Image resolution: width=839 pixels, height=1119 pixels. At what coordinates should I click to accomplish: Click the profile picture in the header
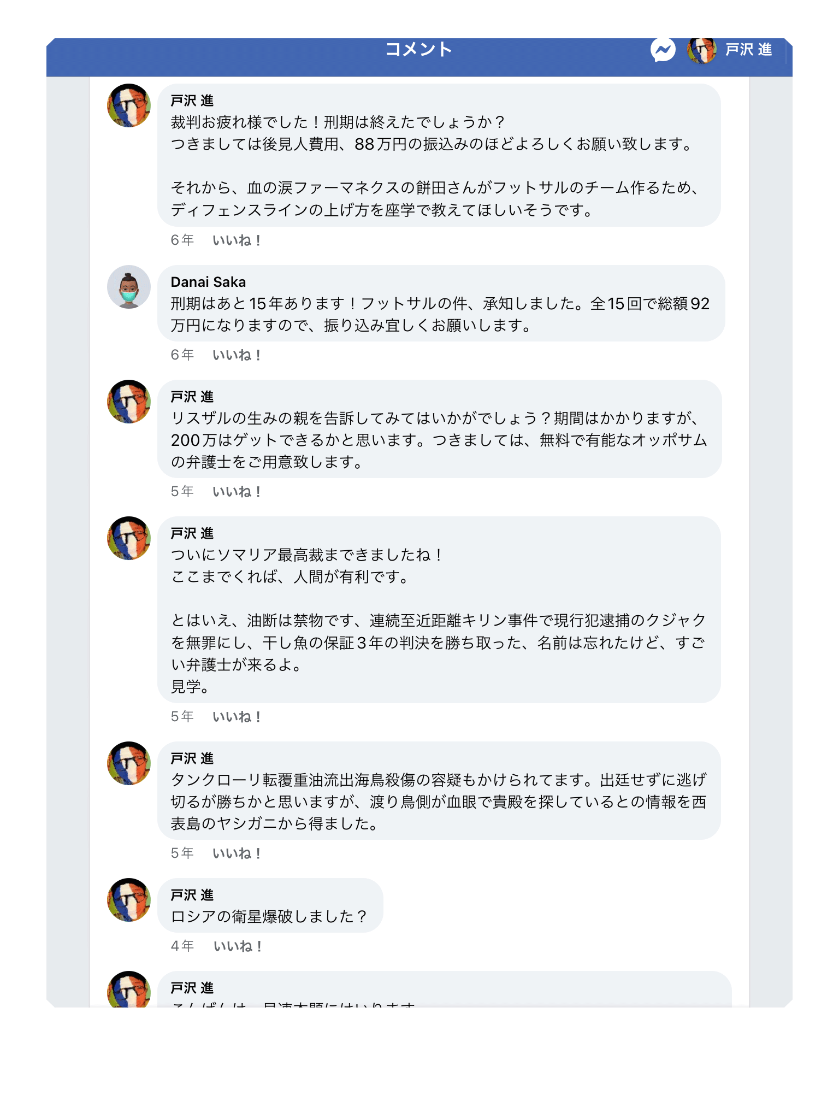701,50
